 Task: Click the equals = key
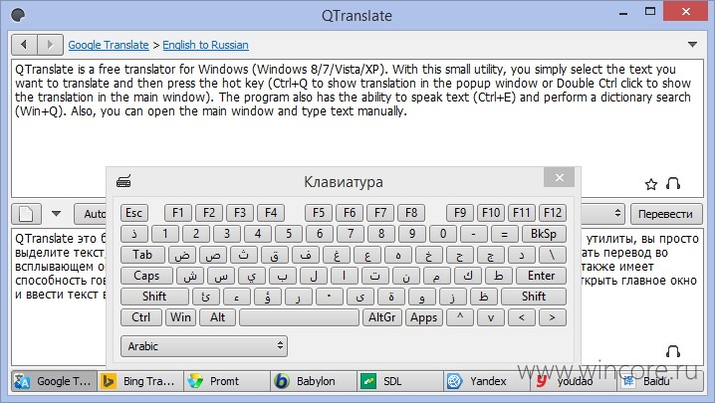tap(504, 234)
